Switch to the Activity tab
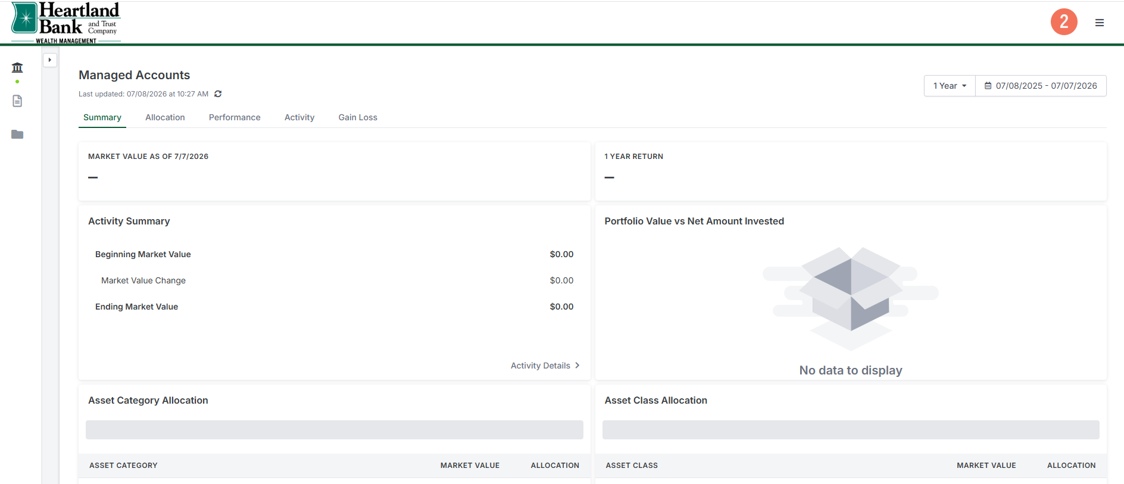Viewport: 1124px width, 484px height. coord(299,117)
